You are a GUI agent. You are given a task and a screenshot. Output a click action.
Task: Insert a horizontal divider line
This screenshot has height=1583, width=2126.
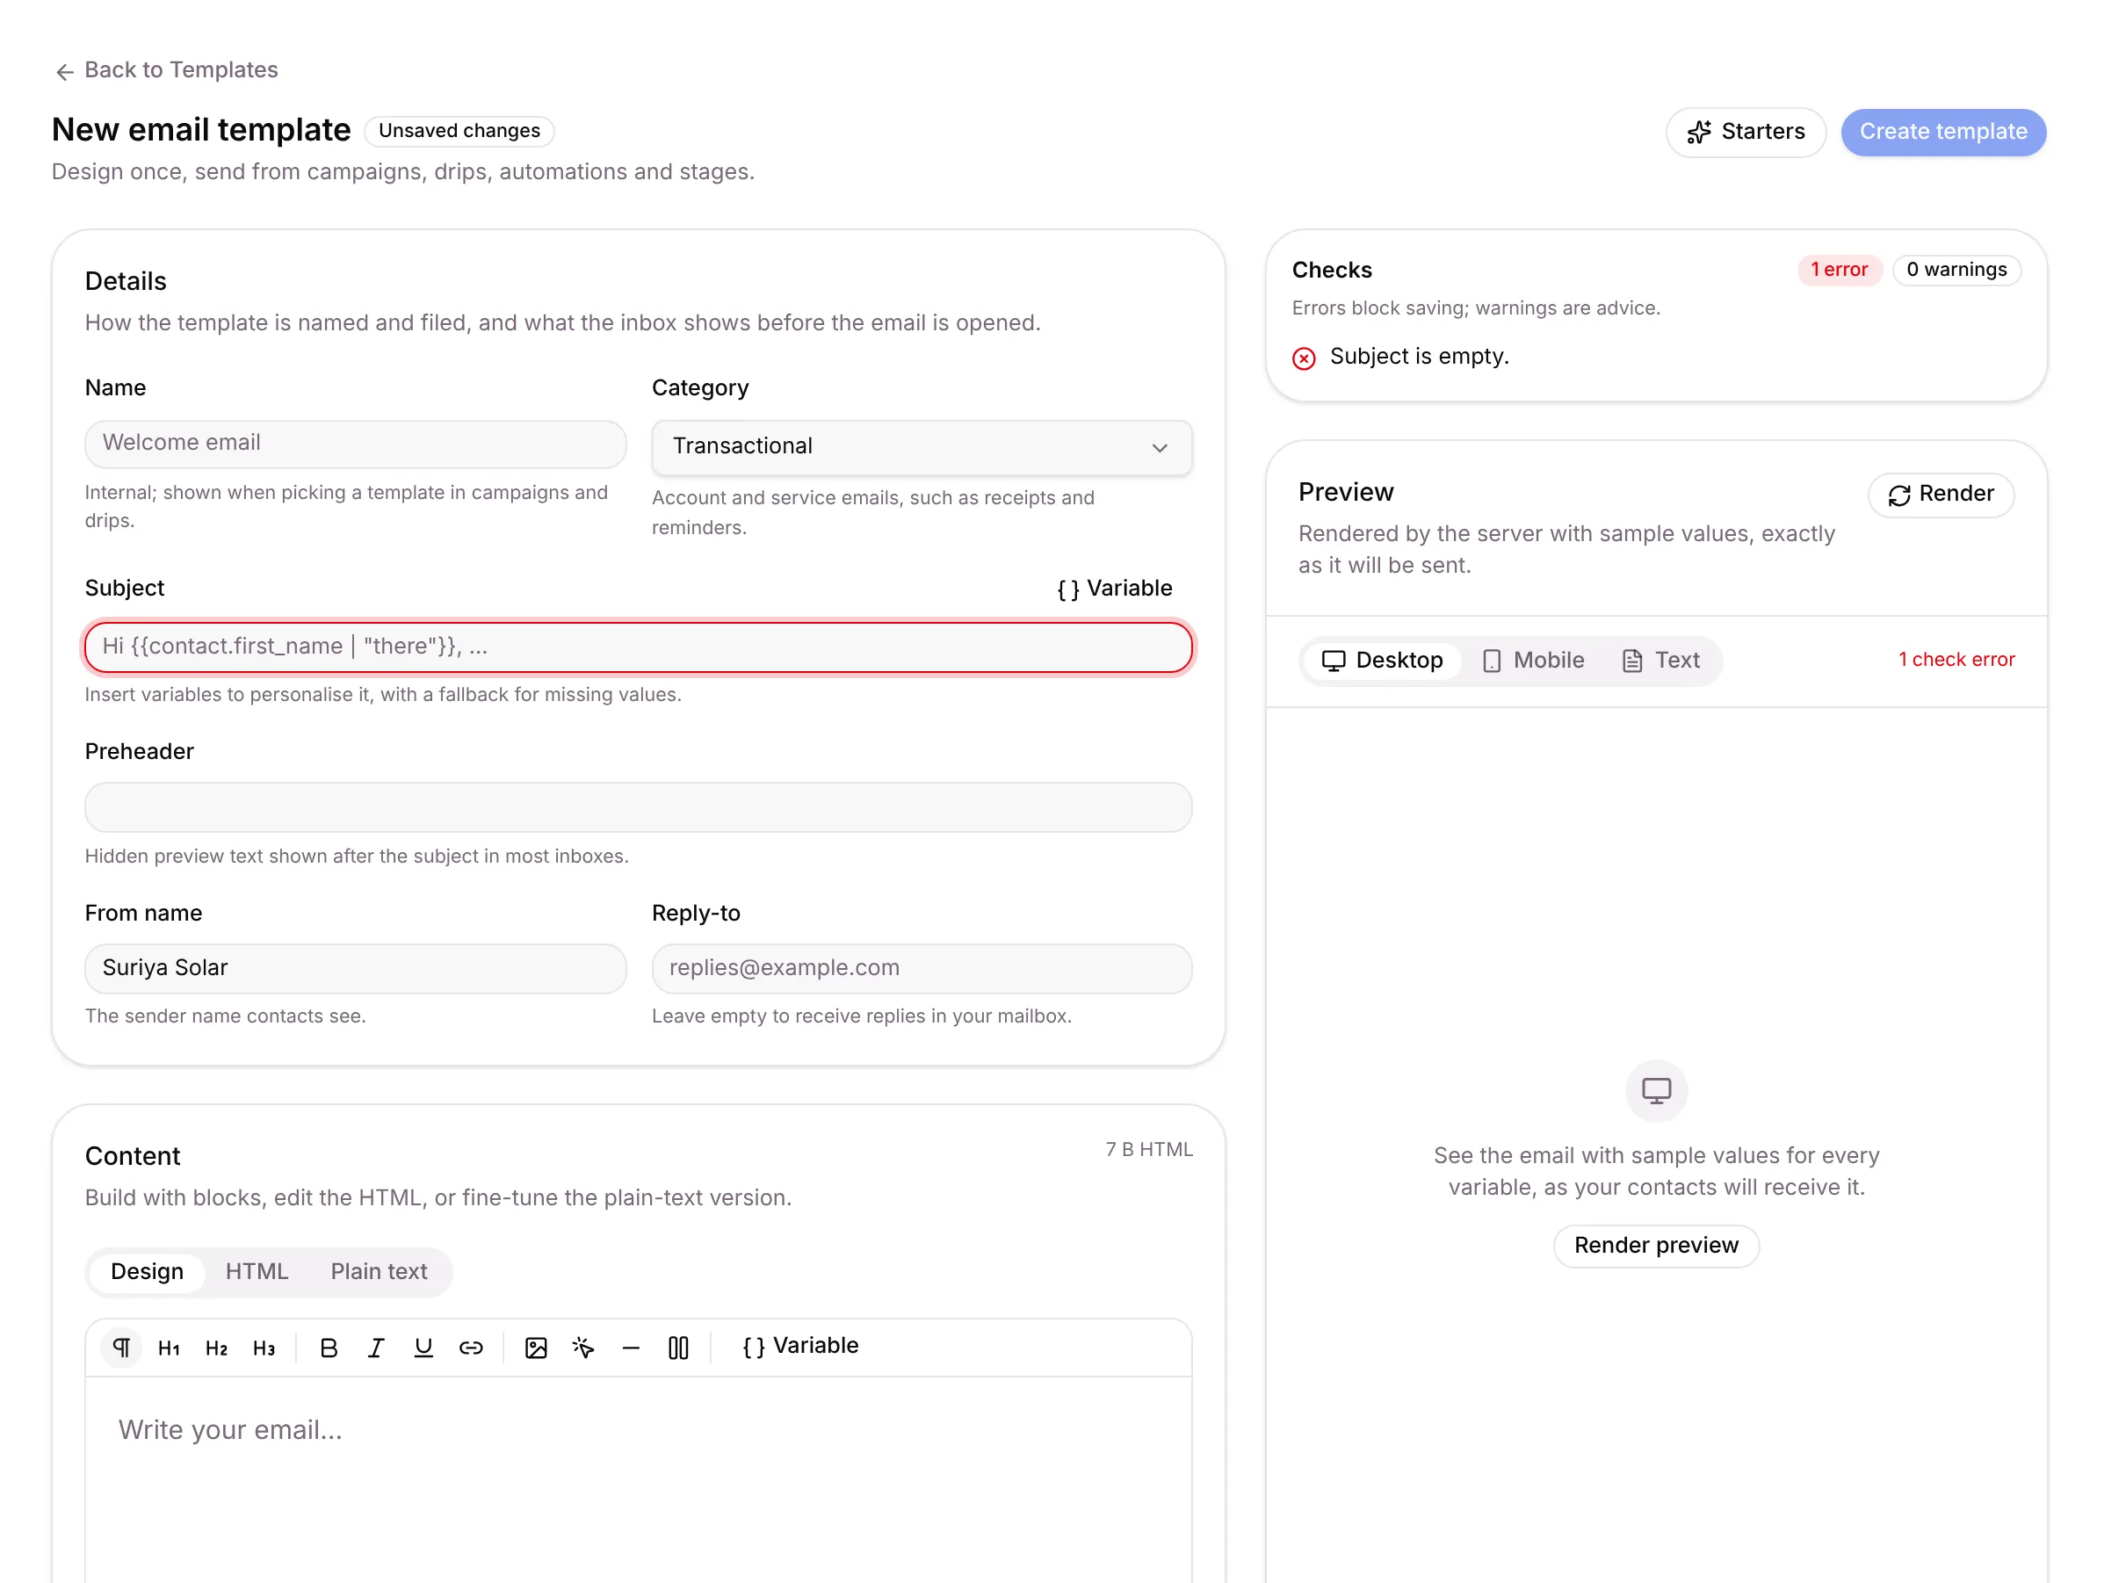tap(631, 1348)
